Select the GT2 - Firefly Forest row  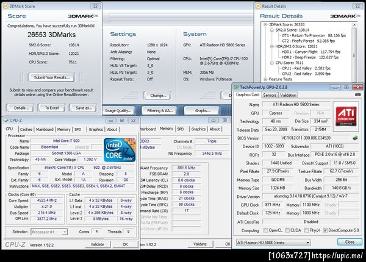308,41
